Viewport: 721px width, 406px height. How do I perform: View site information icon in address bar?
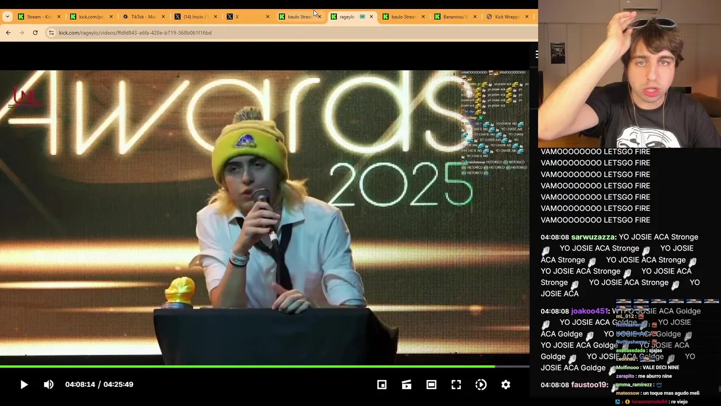coord(51,33)
